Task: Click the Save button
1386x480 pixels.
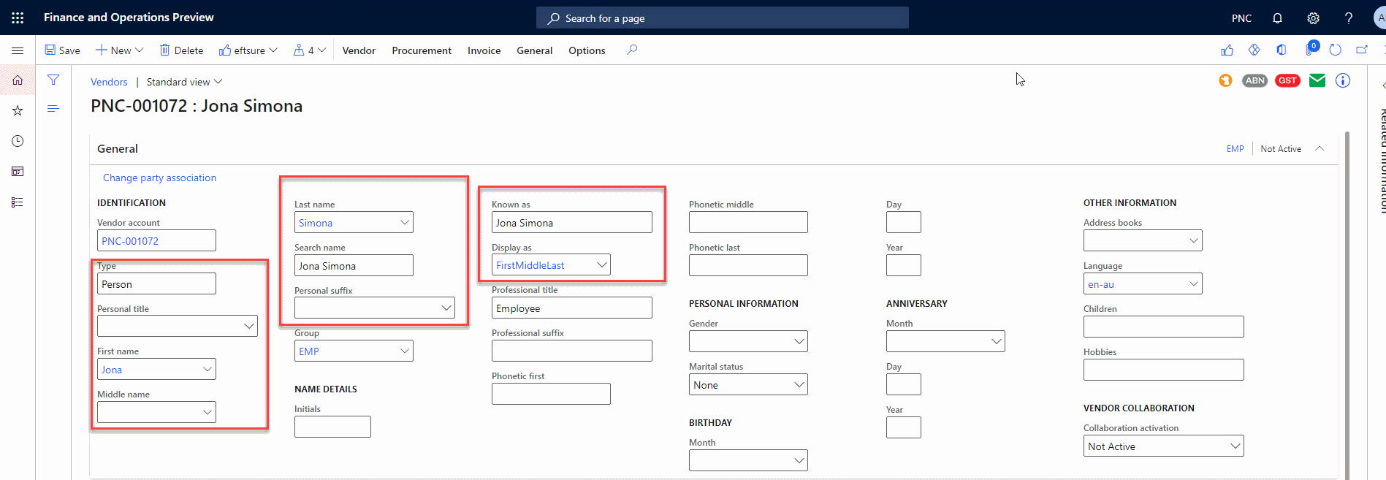Action: pos(62,50)
